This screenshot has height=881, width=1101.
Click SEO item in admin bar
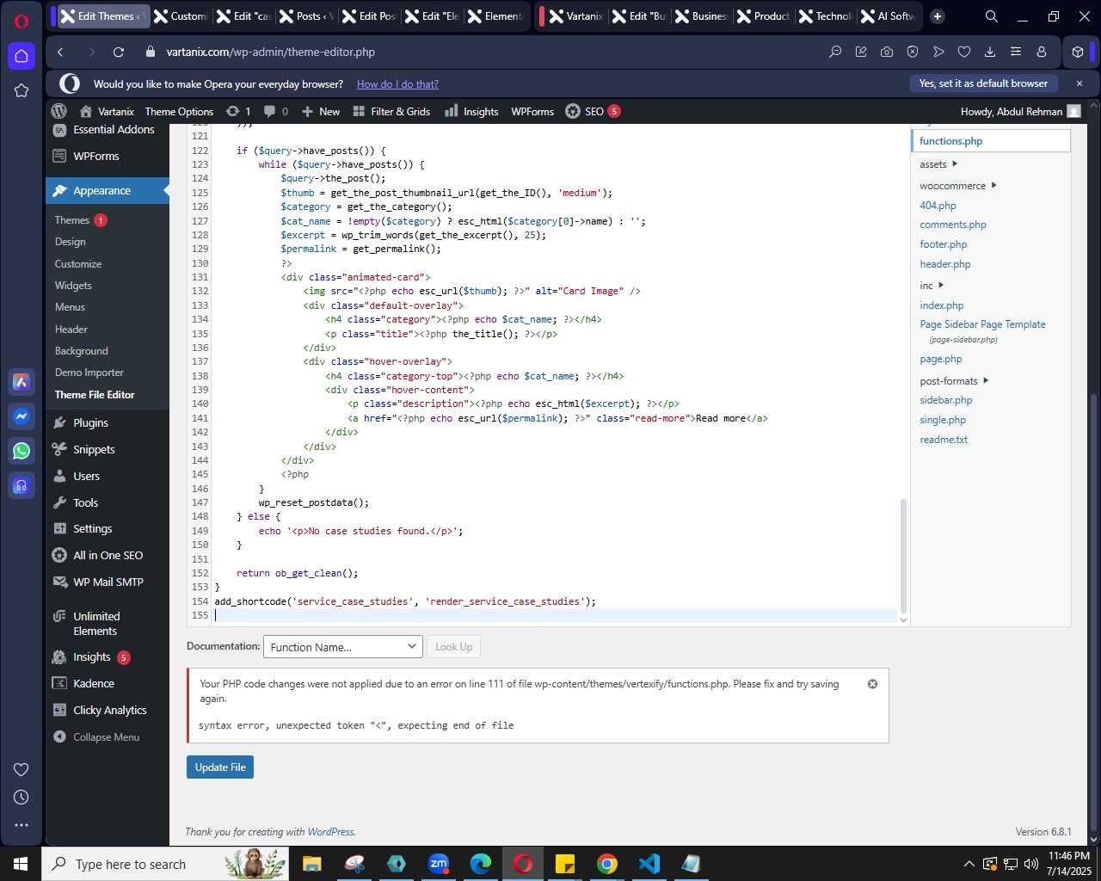(x=593, y=111)
